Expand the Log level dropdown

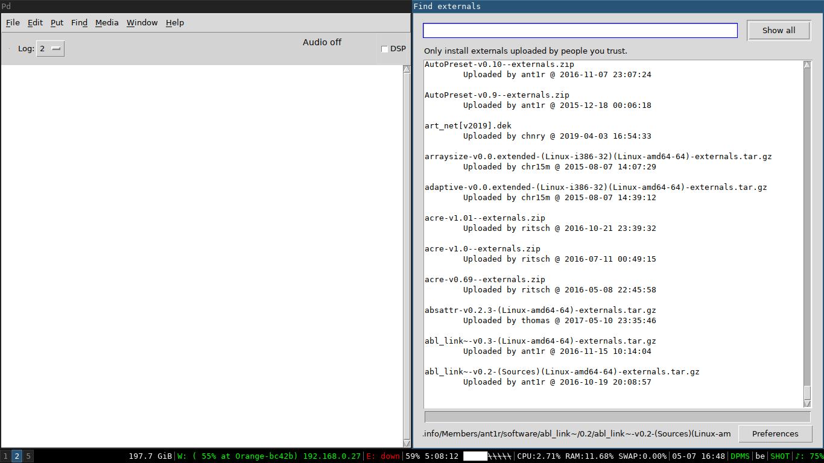(51, 49)
